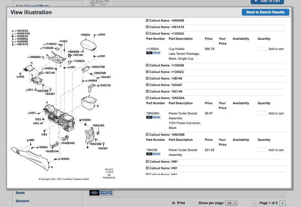Open Sensors category in sidebar

22,201
